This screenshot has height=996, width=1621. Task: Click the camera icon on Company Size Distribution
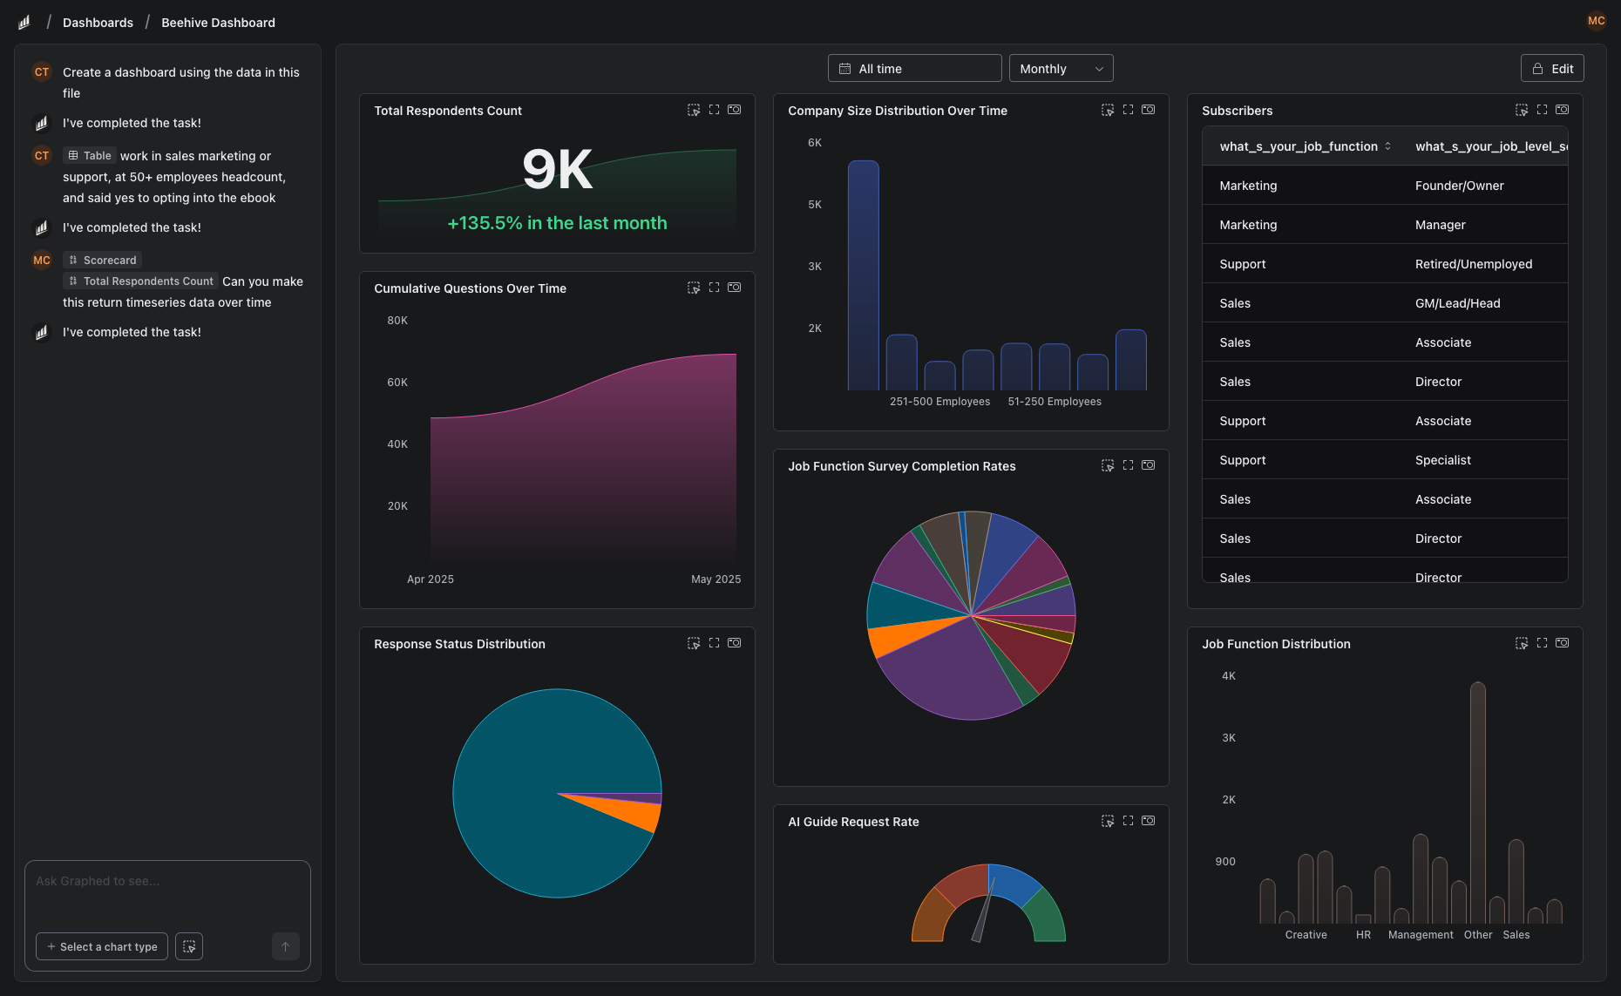[x=1148, y=110]
